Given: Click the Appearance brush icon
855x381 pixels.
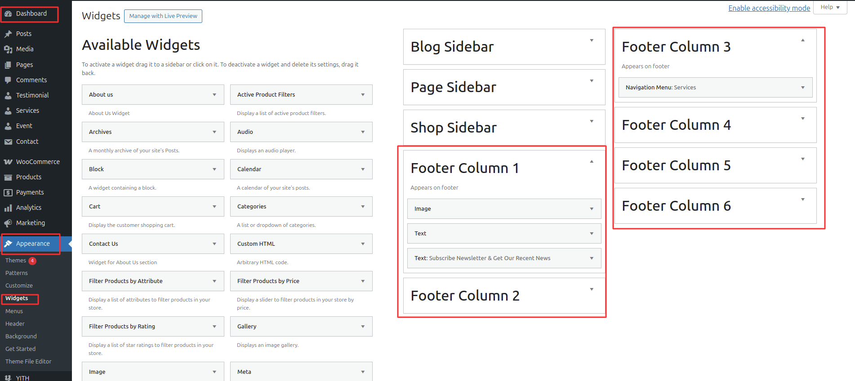Looking at the screenshot, I should tap(8, 244).
